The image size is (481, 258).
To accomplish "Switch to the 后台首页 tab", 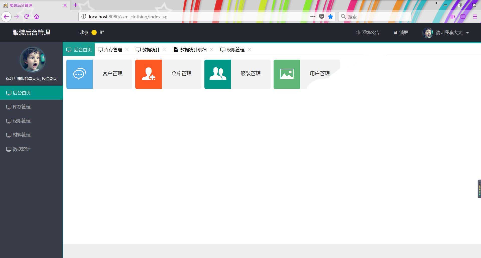I will pyautogui.click(x=79, y=50).
